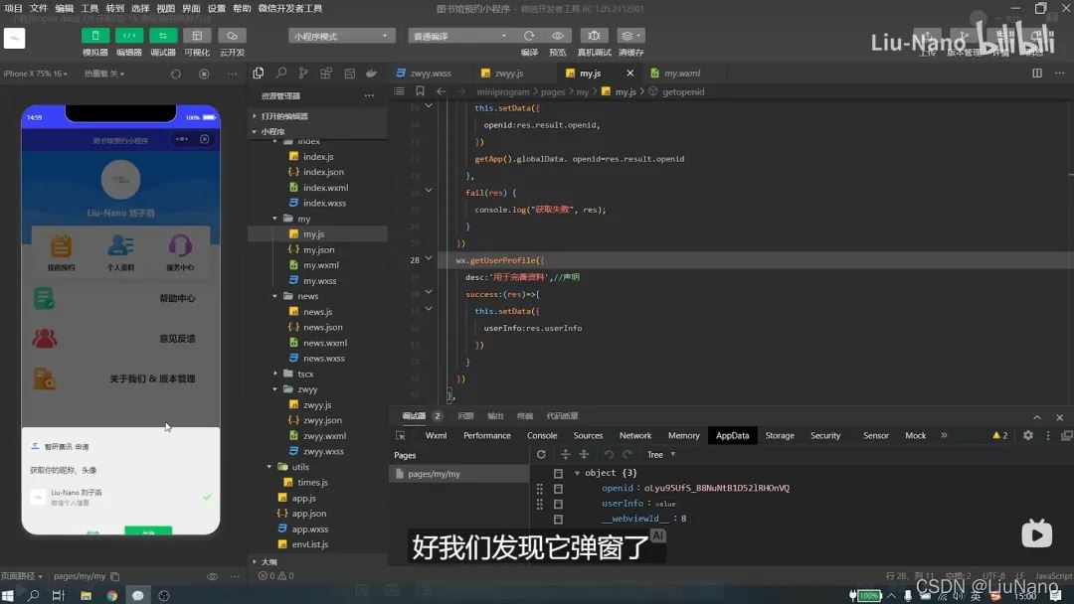This screenshot has height=604, width=1074.
Task: Start real device debugging (真机调试)
Action: pos(595,36)
